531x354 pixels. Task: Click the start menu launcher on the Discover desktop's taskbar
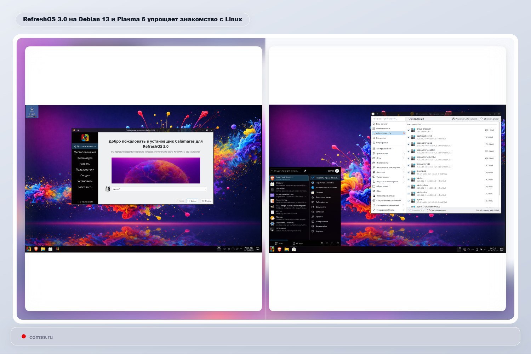click(x=272, y=249)
